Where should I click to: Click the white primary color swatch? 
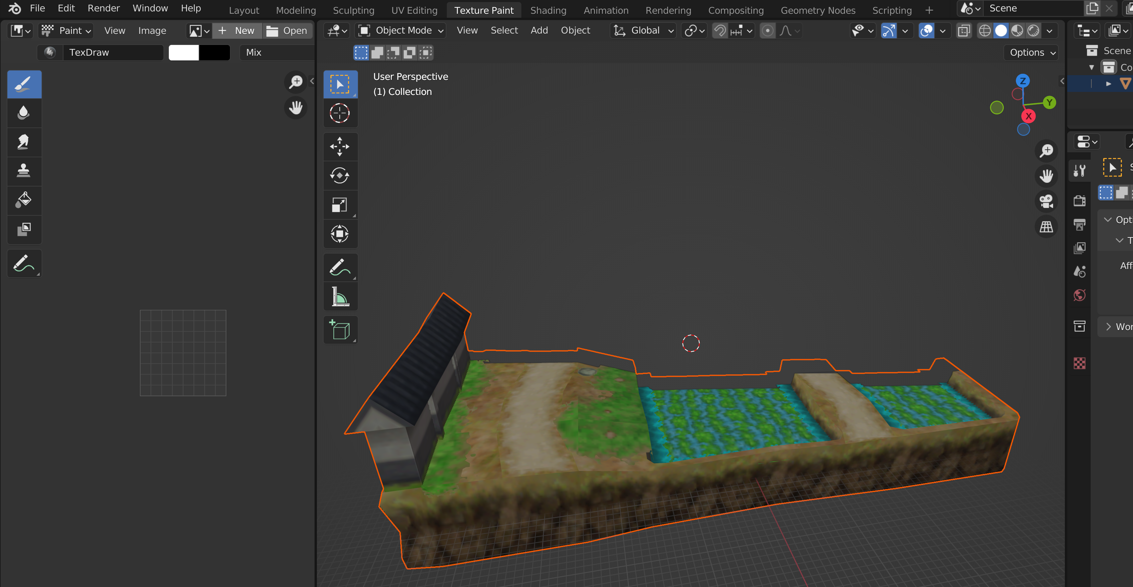pyautogui.click(x=184, y=52)
